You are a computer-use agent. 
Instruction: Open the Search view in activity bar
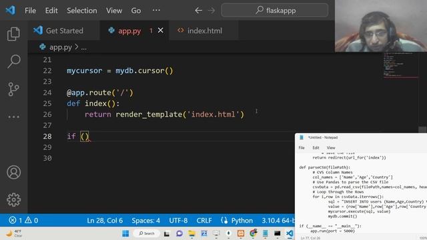click(13, 61)
